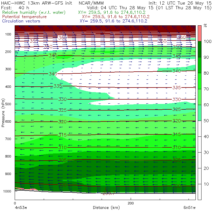This screenshot has height=213, width=213.
Task: Click the '325' contour label on the left side
Action: tap(62, 110)
